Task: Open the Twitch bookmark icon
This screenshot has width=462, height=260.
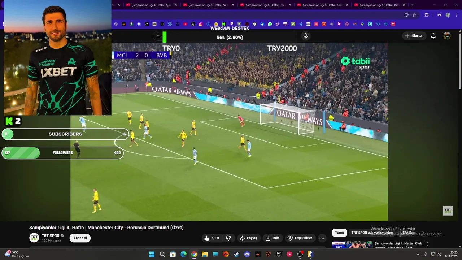Action: [231, 24]
